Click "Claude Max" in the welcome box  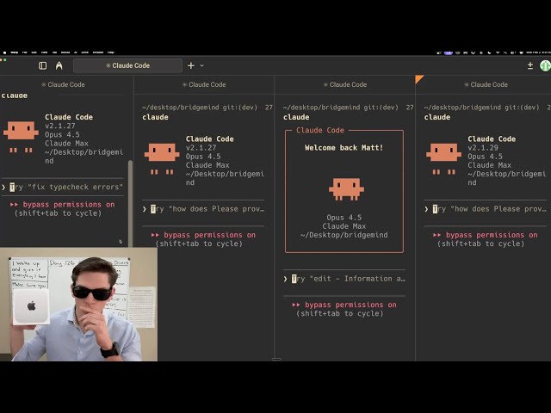coord(344,226)
